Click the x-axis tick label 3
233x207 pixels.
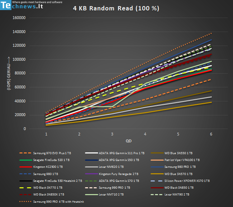[x=112, y=134]
